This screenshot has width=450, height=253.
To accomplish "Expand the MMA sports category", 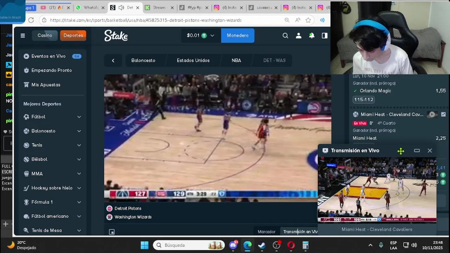I will 79,174.
